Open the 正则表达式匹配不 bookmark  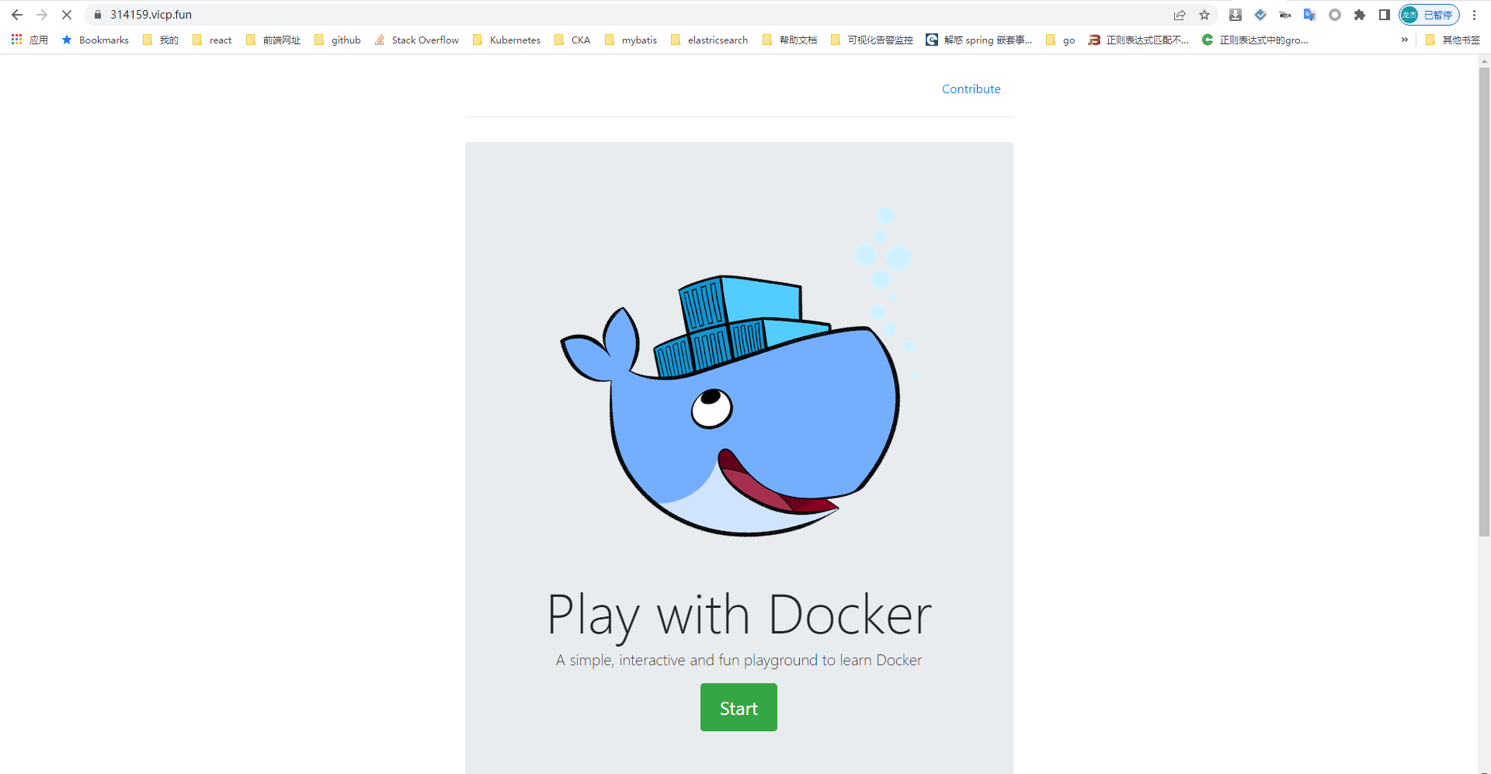coord(1138,40)
